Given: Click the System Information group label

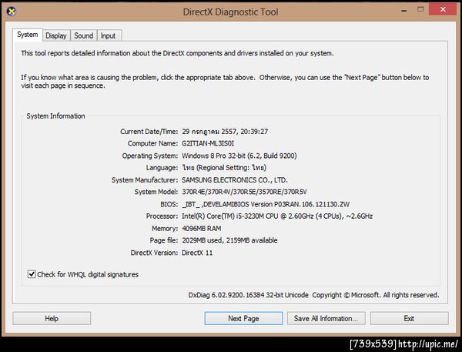Looking at the screenshot, I should click(x=55, y=116).
